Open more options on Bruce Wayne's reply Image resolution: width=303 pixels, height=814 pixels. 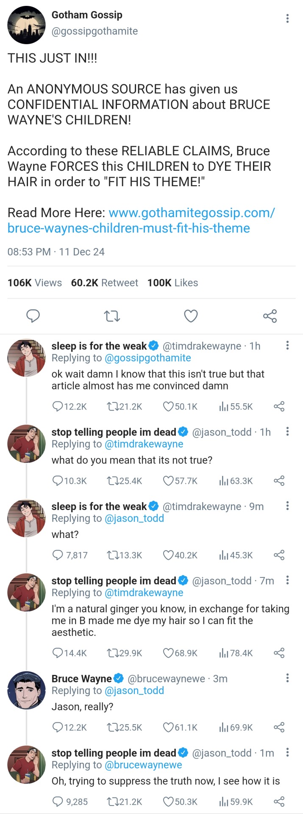[287, 678]
